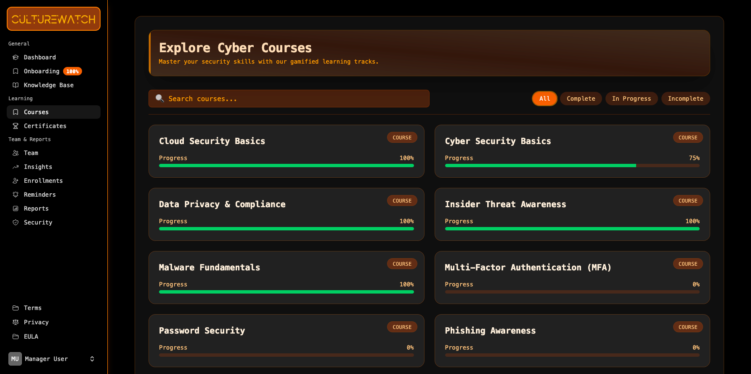
Task: Click the Knowledge Base book icon
Action: pos(16,85)
